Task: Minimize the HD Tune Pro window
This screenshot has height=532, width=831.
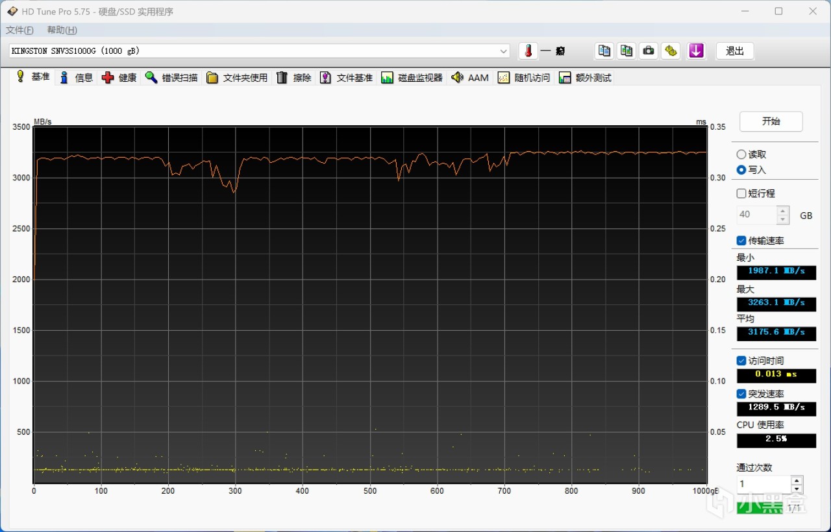Action: click(745, 11)
